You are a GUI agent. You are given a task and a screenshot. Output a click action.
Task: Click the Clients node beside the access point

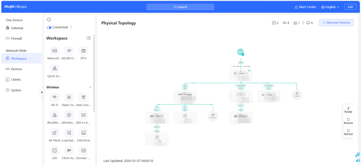click(x=213, y=116)
